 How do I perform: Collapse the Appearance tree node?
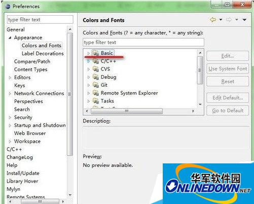click(x=10, y=38)
